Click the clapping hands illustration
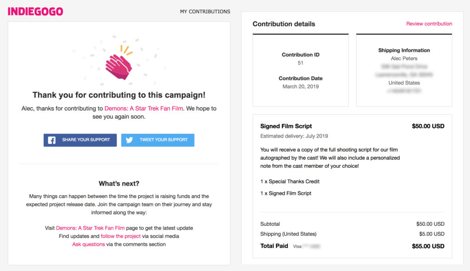Screen dimensions: 470x271 [119, 63]
